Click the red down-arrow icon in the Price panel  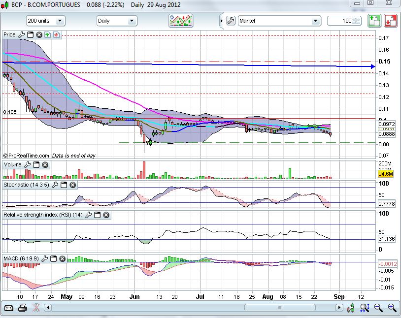57,34
